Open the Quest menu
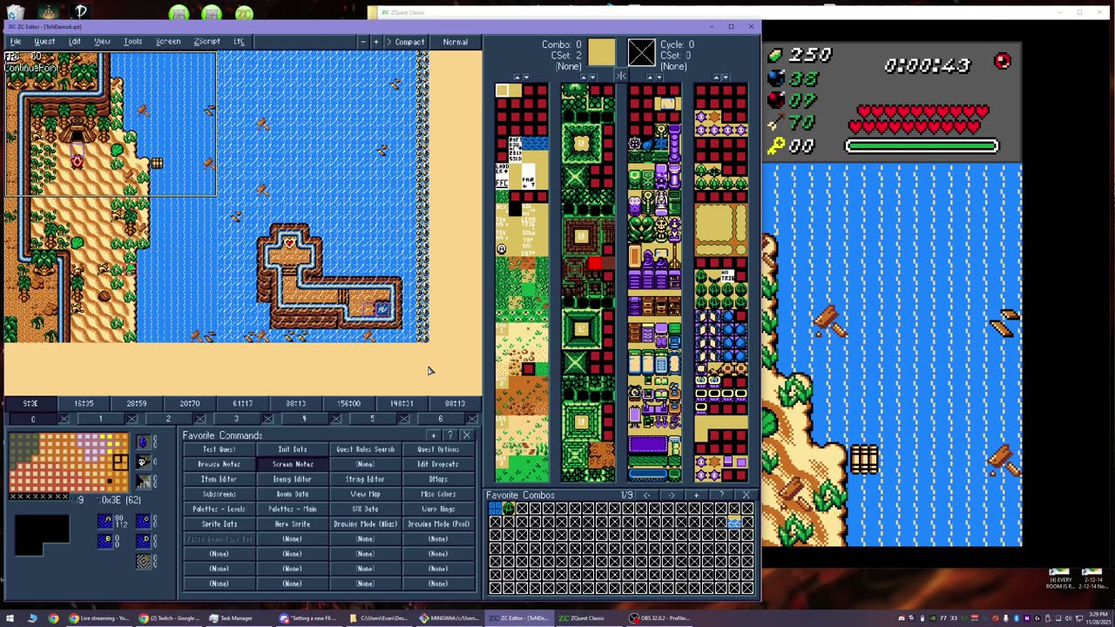The width and height of the screenshot is (1115, 627). coord(44,42)
